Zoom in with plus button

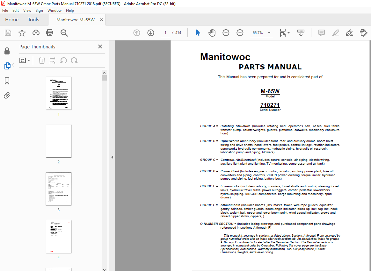[240, 32]
